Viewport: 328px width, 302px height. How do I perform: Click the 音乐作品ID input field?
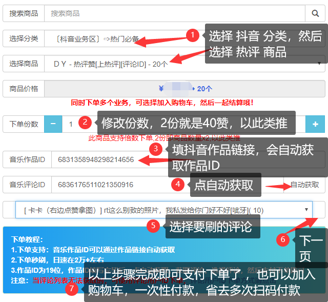[102, 159]
